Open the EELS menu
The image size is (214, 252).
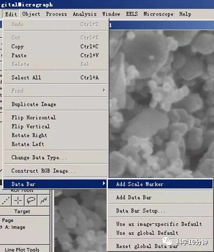(x=132, y=14)
